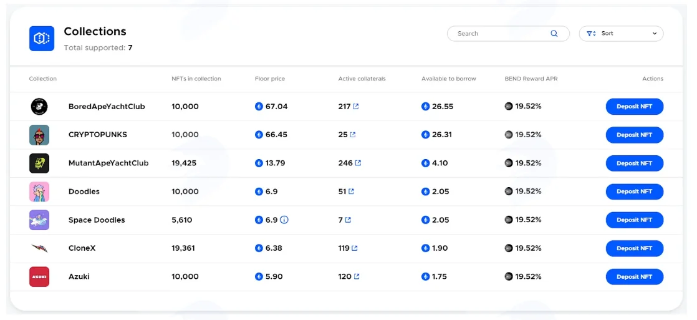Screen dimensions: 697x320
Task: Open Space Doodles collaterals external link icon
Action: (348, 220)
